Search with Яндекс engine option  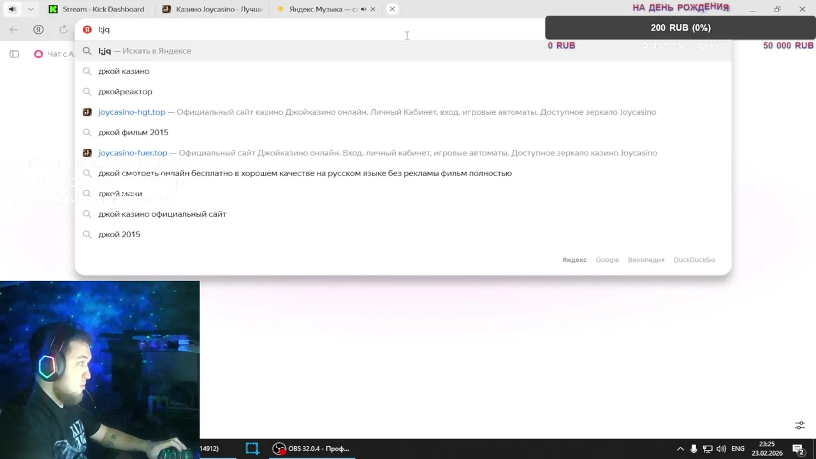(x=574, y=259)
